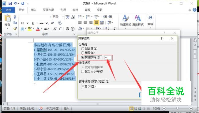Switch to the 视图 tab

click(99, 10)
